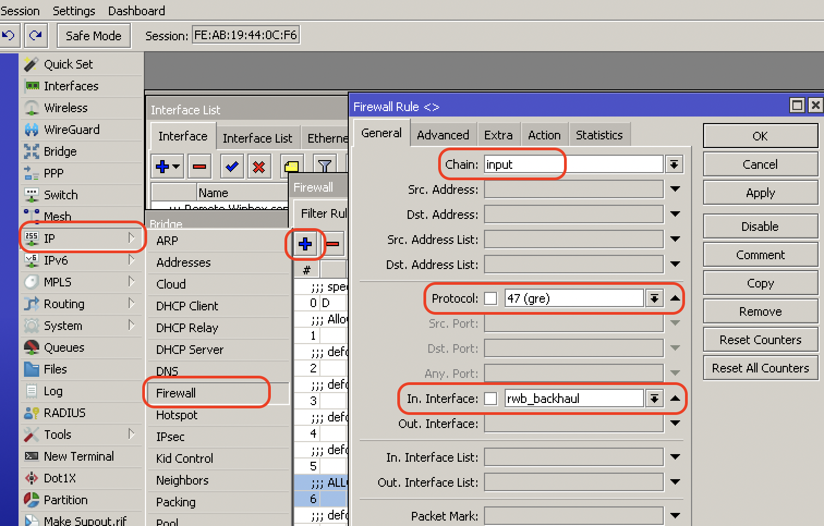
Task: Check the Protocol negate checkbox
Action: 490,298
